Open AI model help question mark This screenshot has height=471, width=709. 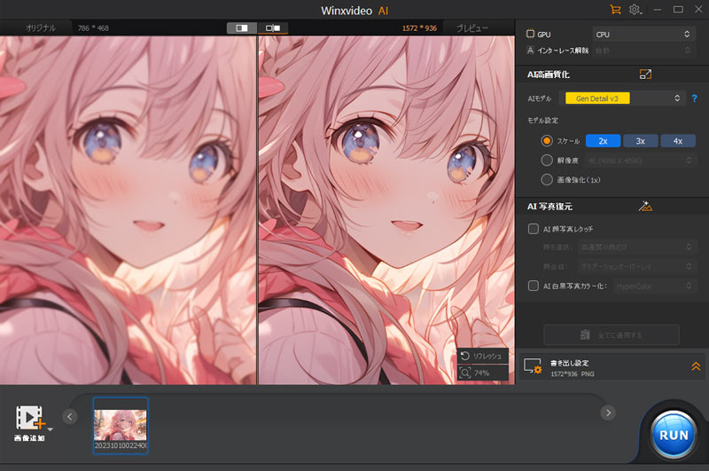pos(695,98)
